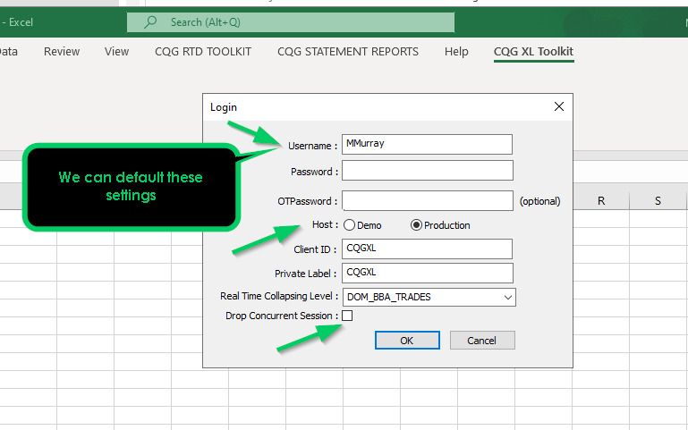Select the Demo host radio button
Viewport: 688px width, 430px height.
tap(349, 225)
